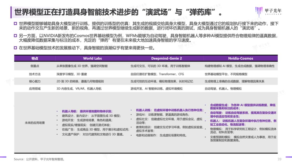Select the Deepmind-Genie 2 column header
Screen dimensions: 292x164
tap(166, 58)
